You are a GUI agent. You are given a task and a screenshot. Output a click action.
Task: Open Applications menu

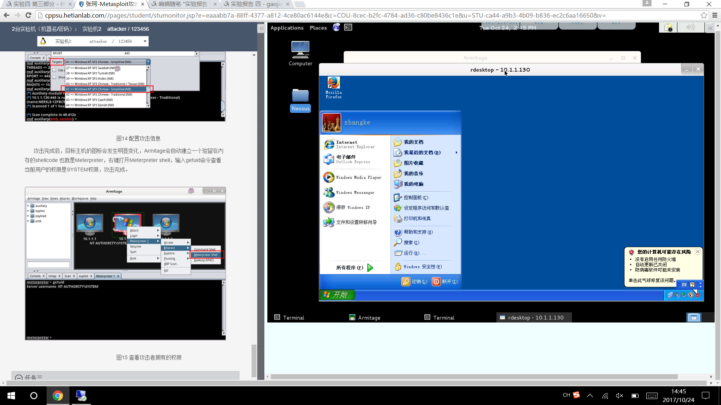[287, 28]
